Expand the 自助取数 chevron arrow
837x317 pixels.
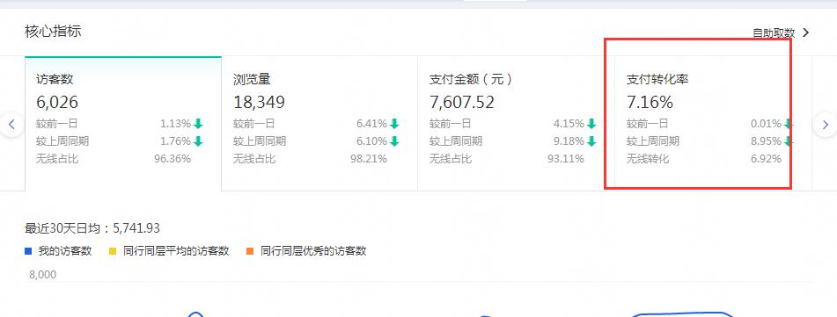806,32
